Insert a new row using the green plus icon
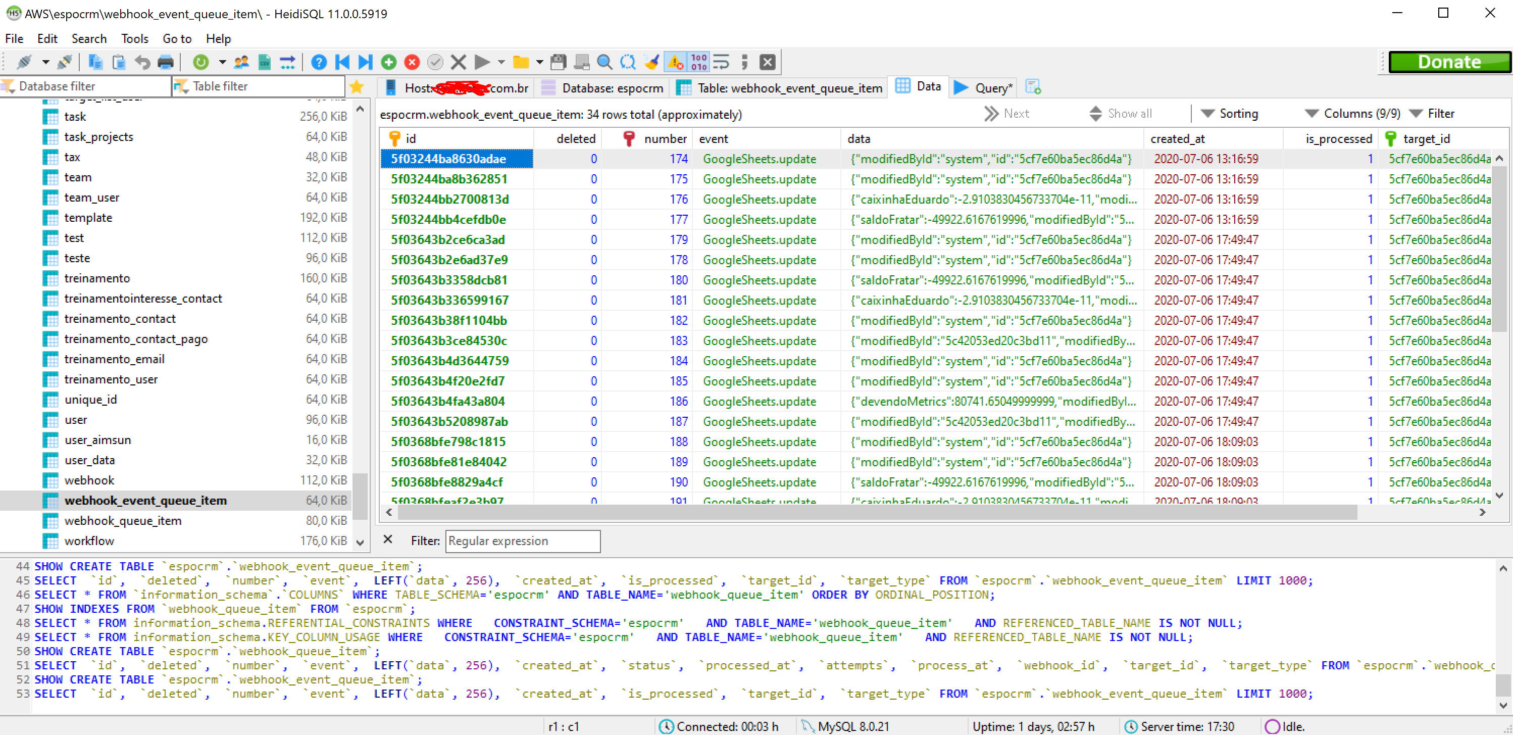 [x=389, y=62]
